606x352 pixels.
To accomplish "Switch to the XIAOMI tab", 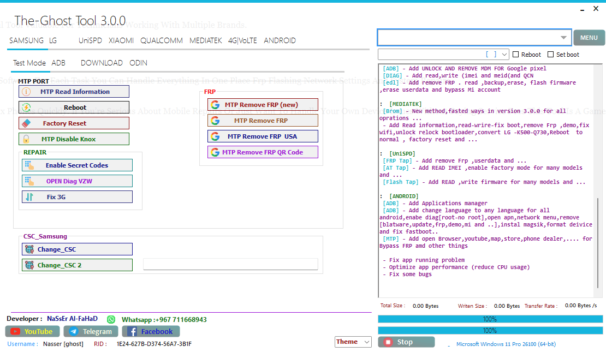I will [x=121, y=41].
